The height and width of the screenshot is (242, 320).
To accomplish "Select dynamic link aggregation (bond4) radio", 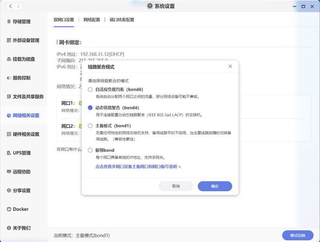I will point(90,108).
